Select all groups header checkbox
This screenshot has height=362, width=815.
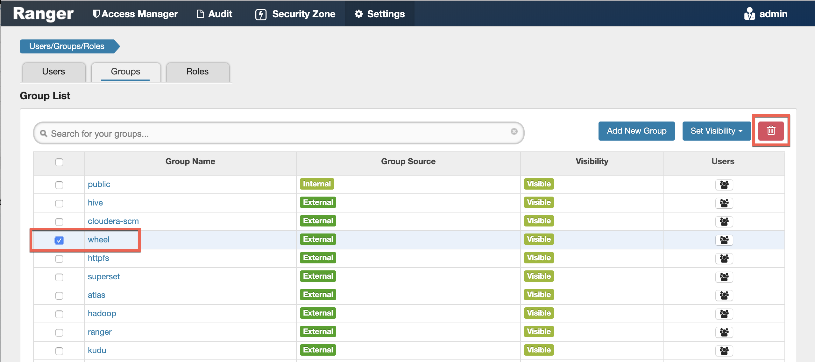coord(59,162)
